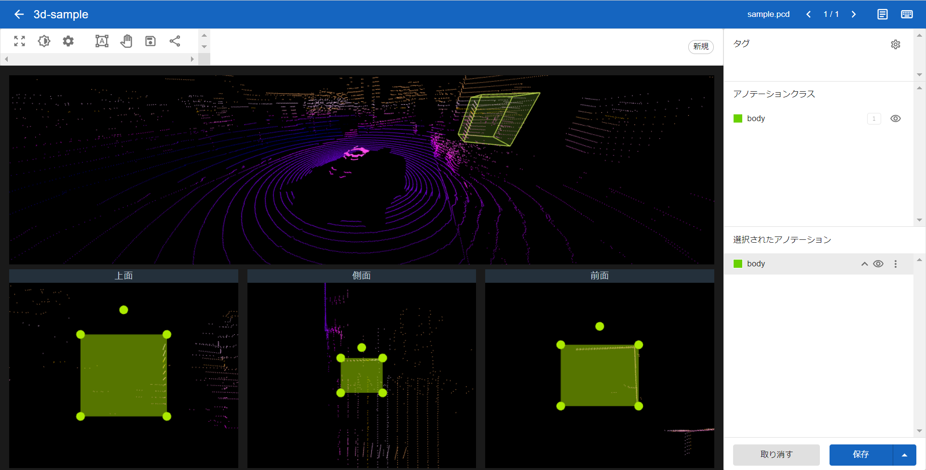Image resolution: width=926 pixels, height=470 pixels.
Task: Click the 1 / 1 page indicator
Action: (831, 14)
